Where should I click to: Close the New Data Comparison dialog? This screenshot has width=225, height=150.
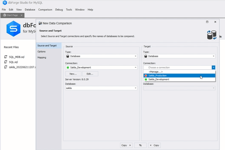point(215,22)
